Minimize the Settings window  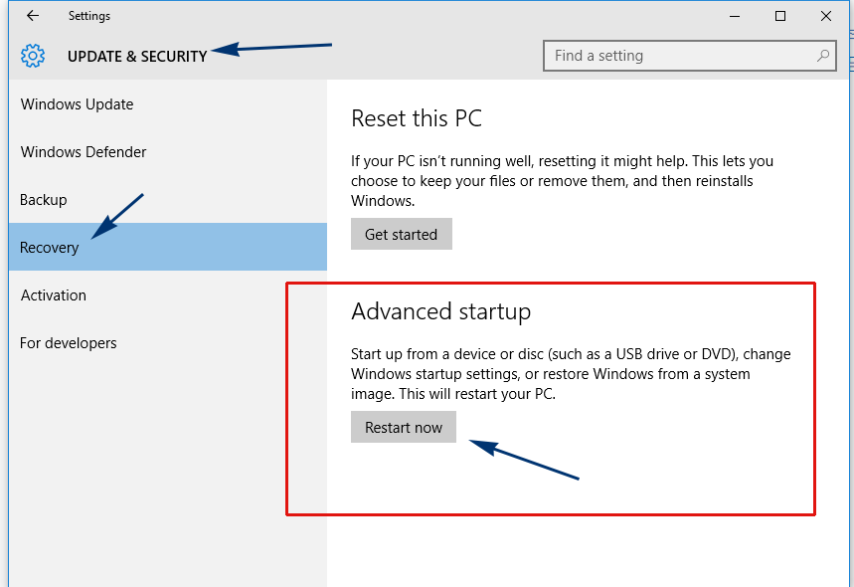pyautogui.click(x=735, y=16)
